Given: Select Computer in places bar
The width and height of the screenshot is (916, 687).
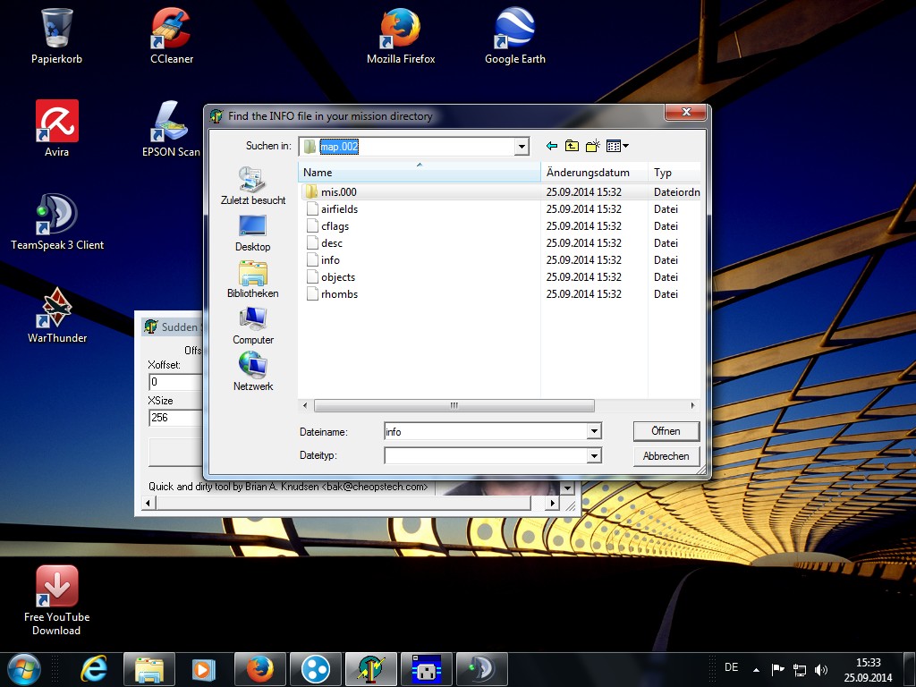Looking at the screenshot, I should [x=253, y=326].
